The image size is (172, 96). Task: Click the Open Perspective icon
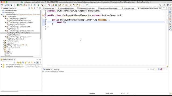click(164, 5)
